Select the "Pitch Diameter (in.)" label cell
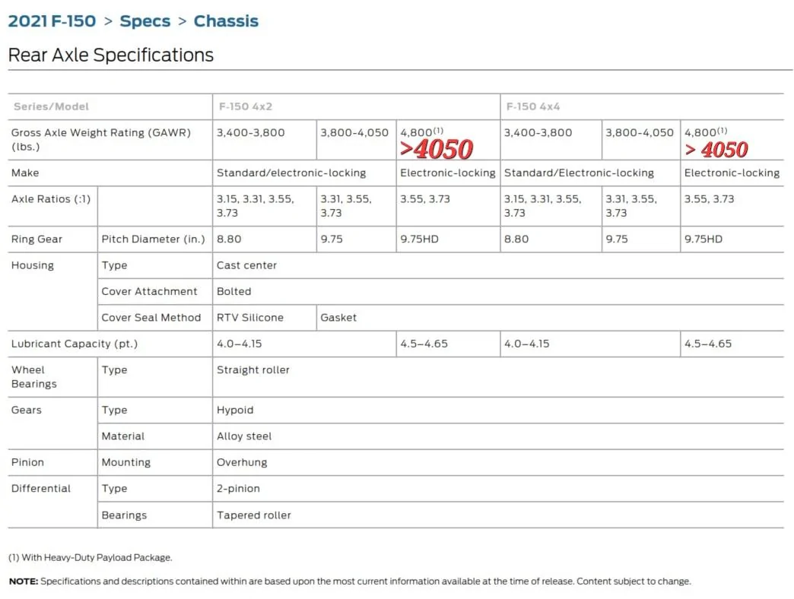This screenshot has width=794, height=599. click(153, 239)
